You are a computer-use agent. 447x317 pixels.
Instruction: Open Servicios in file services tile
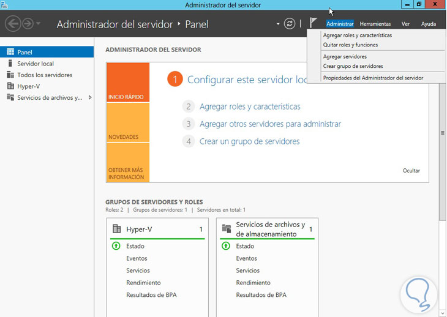(248, 270)
